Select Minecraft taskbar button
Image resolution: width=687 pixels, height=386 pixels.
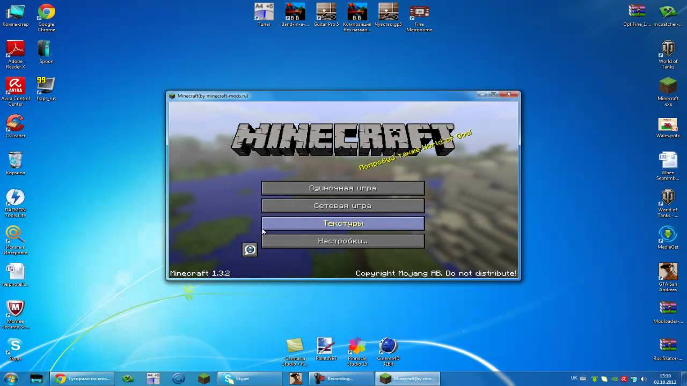point(407,378)
